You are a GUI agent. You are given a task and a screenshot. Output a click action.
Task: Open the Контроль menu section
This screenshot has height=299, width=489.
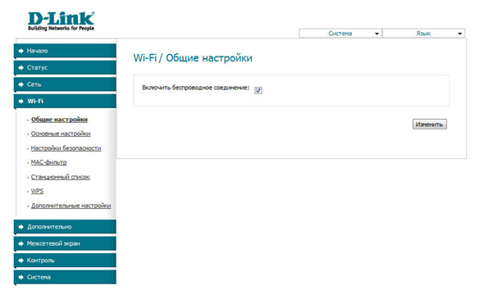pyautogui.click(x=65, y=260)
